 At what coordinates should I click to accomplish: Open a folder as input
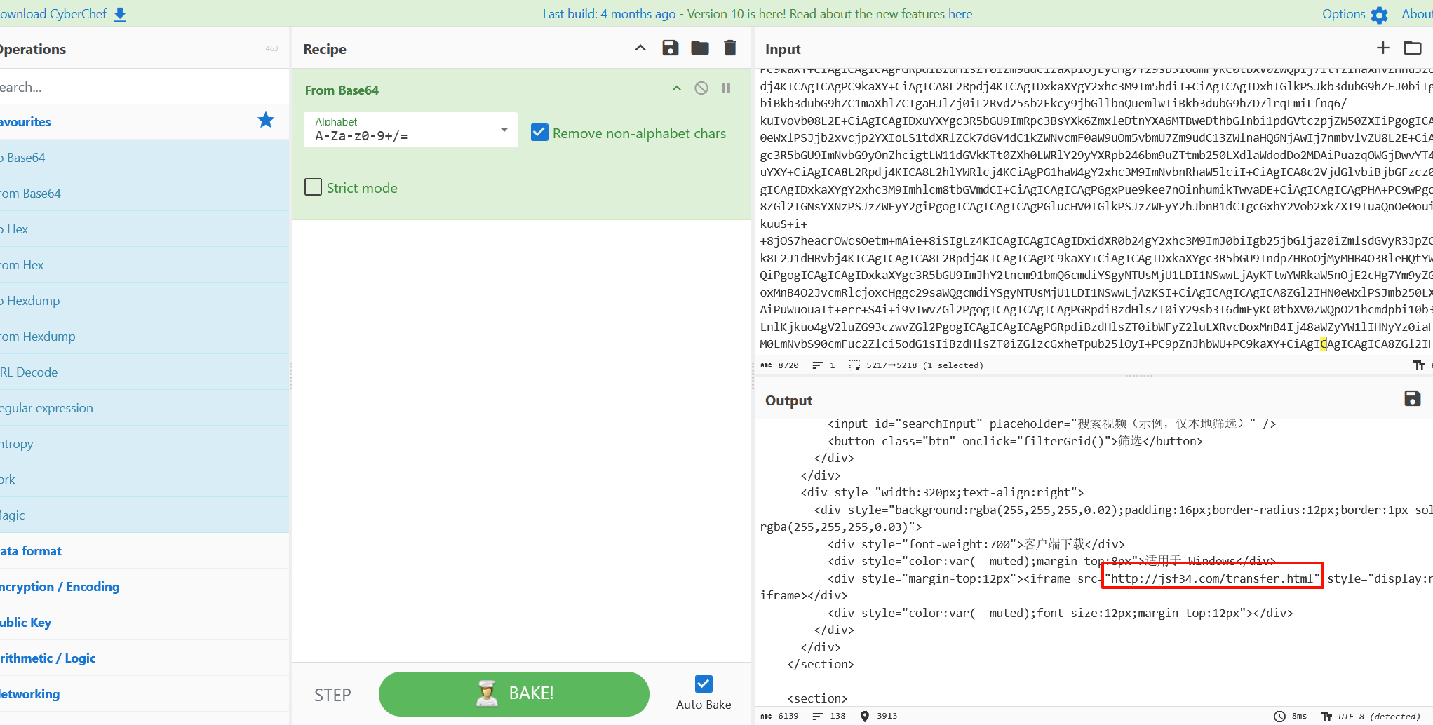click(x=1413, y=48)
